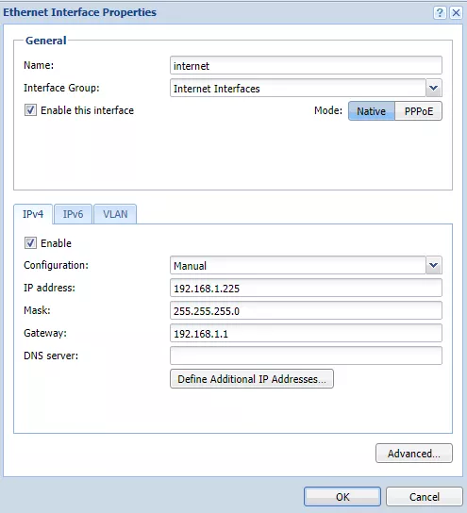Click Define Additional IP Addresses button

[x=252, y=379]
